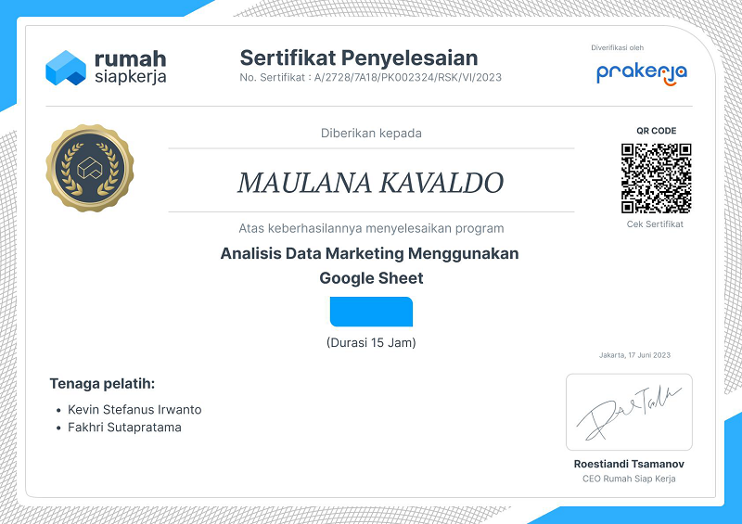Click the Sertifikat Penyelesaian title
This screenshot has height=524, width=742.
coord(358,58)
